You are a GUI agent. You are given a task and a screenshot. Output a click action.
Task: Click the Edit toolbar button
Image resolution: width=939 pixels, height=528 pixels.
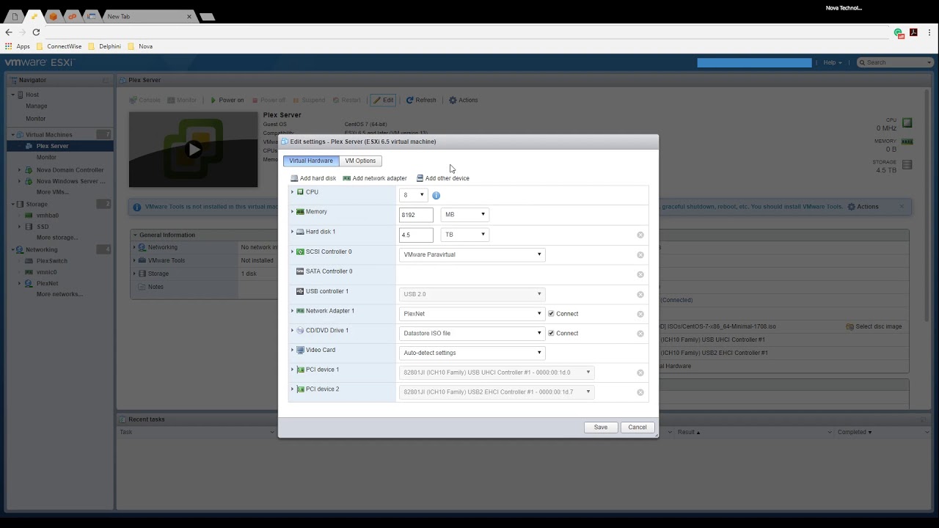383,100
